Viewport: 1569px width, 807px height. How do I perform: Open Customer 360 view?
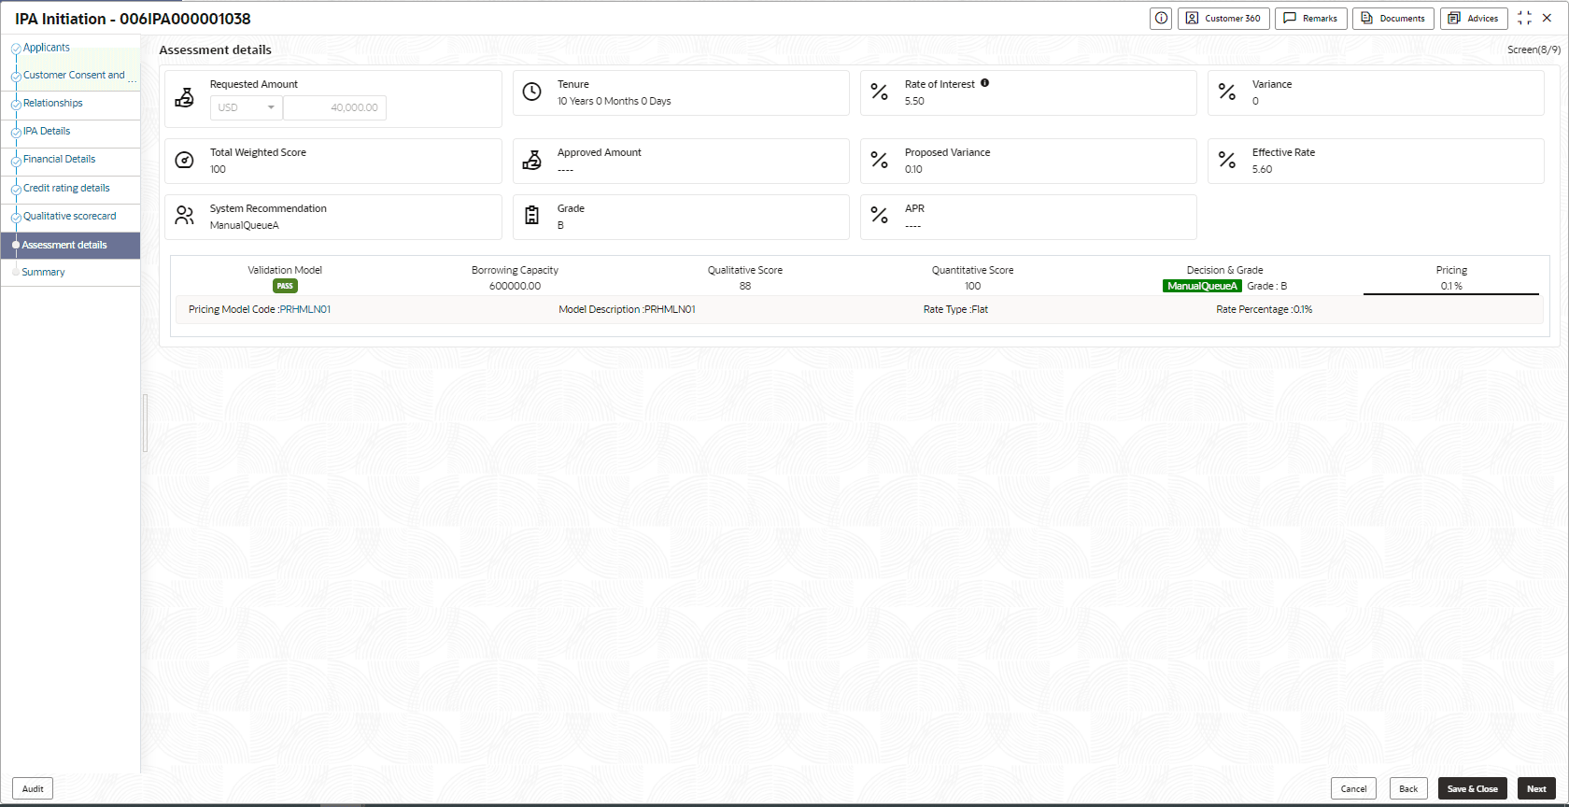point(1223,19)
